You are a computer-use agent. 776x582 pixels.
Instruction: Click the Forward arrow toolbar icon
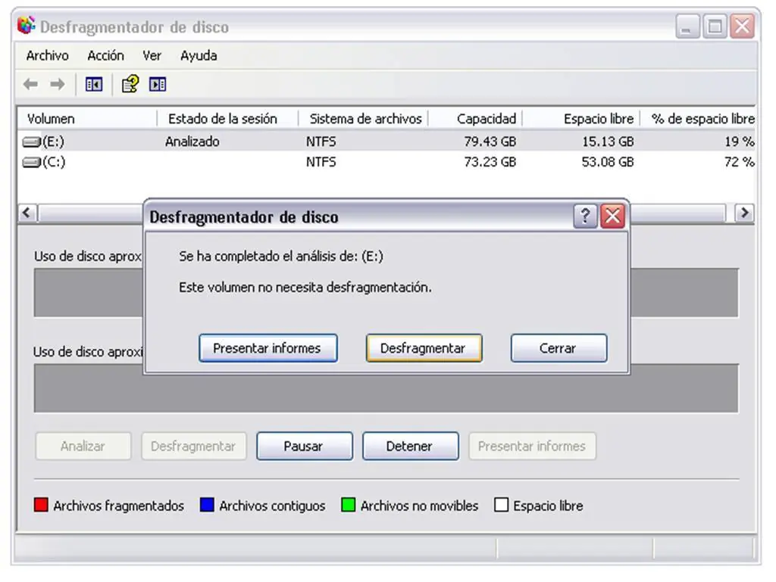point(58,85)
